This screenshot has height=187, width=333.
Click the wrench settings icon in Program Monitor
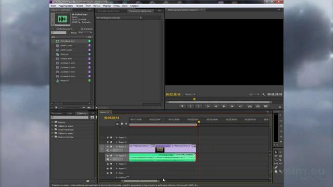pos(264,95)
